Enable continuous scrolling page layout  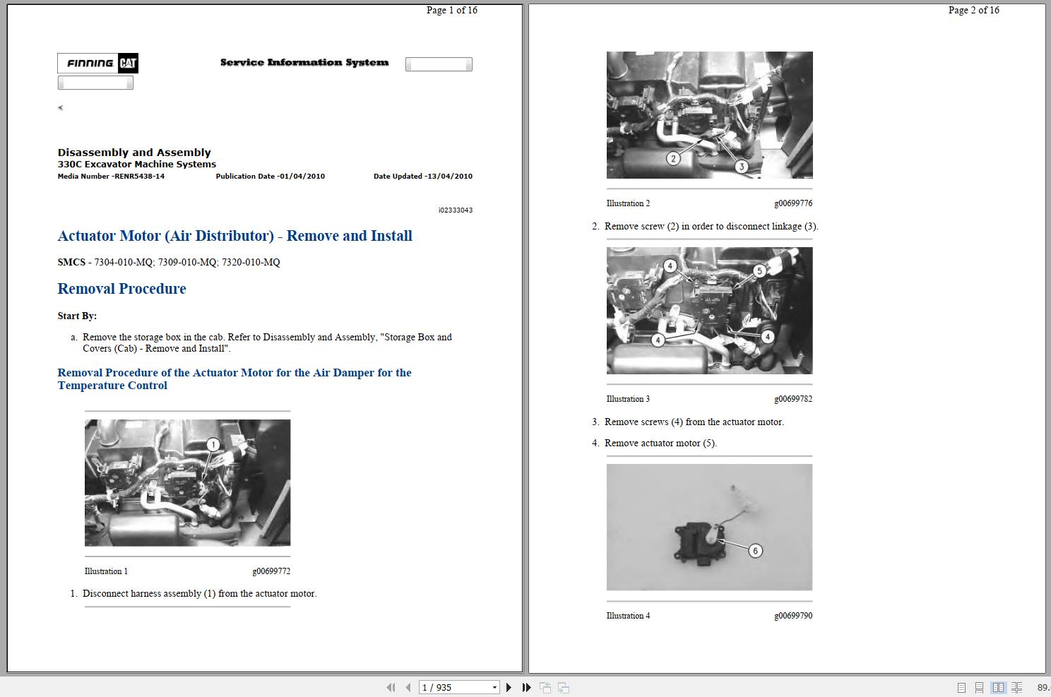(x=979, y=686)
